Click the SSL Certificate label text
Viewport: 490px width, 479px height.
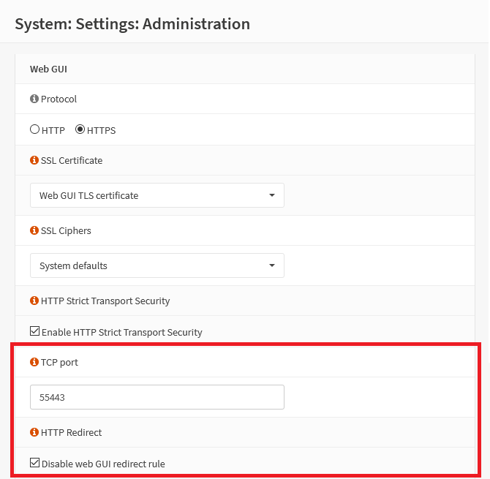(x=72, y=161)
